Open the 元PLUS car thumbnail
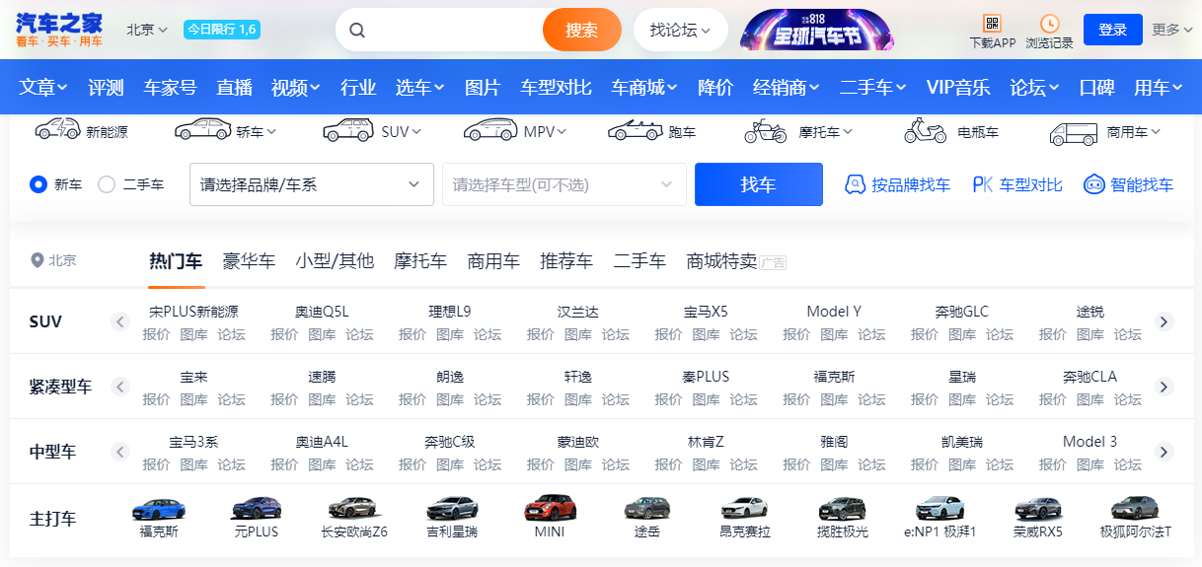Screen dimensions: 1202x567 (257, 508)
